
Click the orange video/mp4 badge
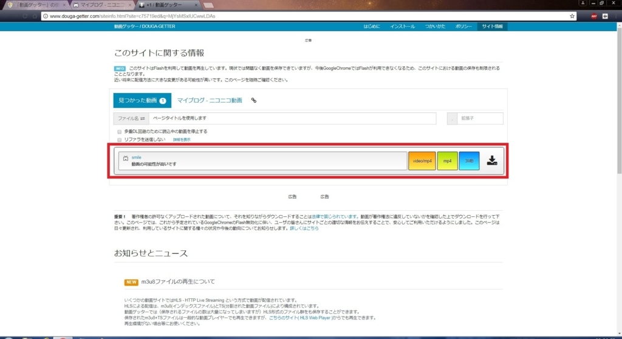click(422, 161)
